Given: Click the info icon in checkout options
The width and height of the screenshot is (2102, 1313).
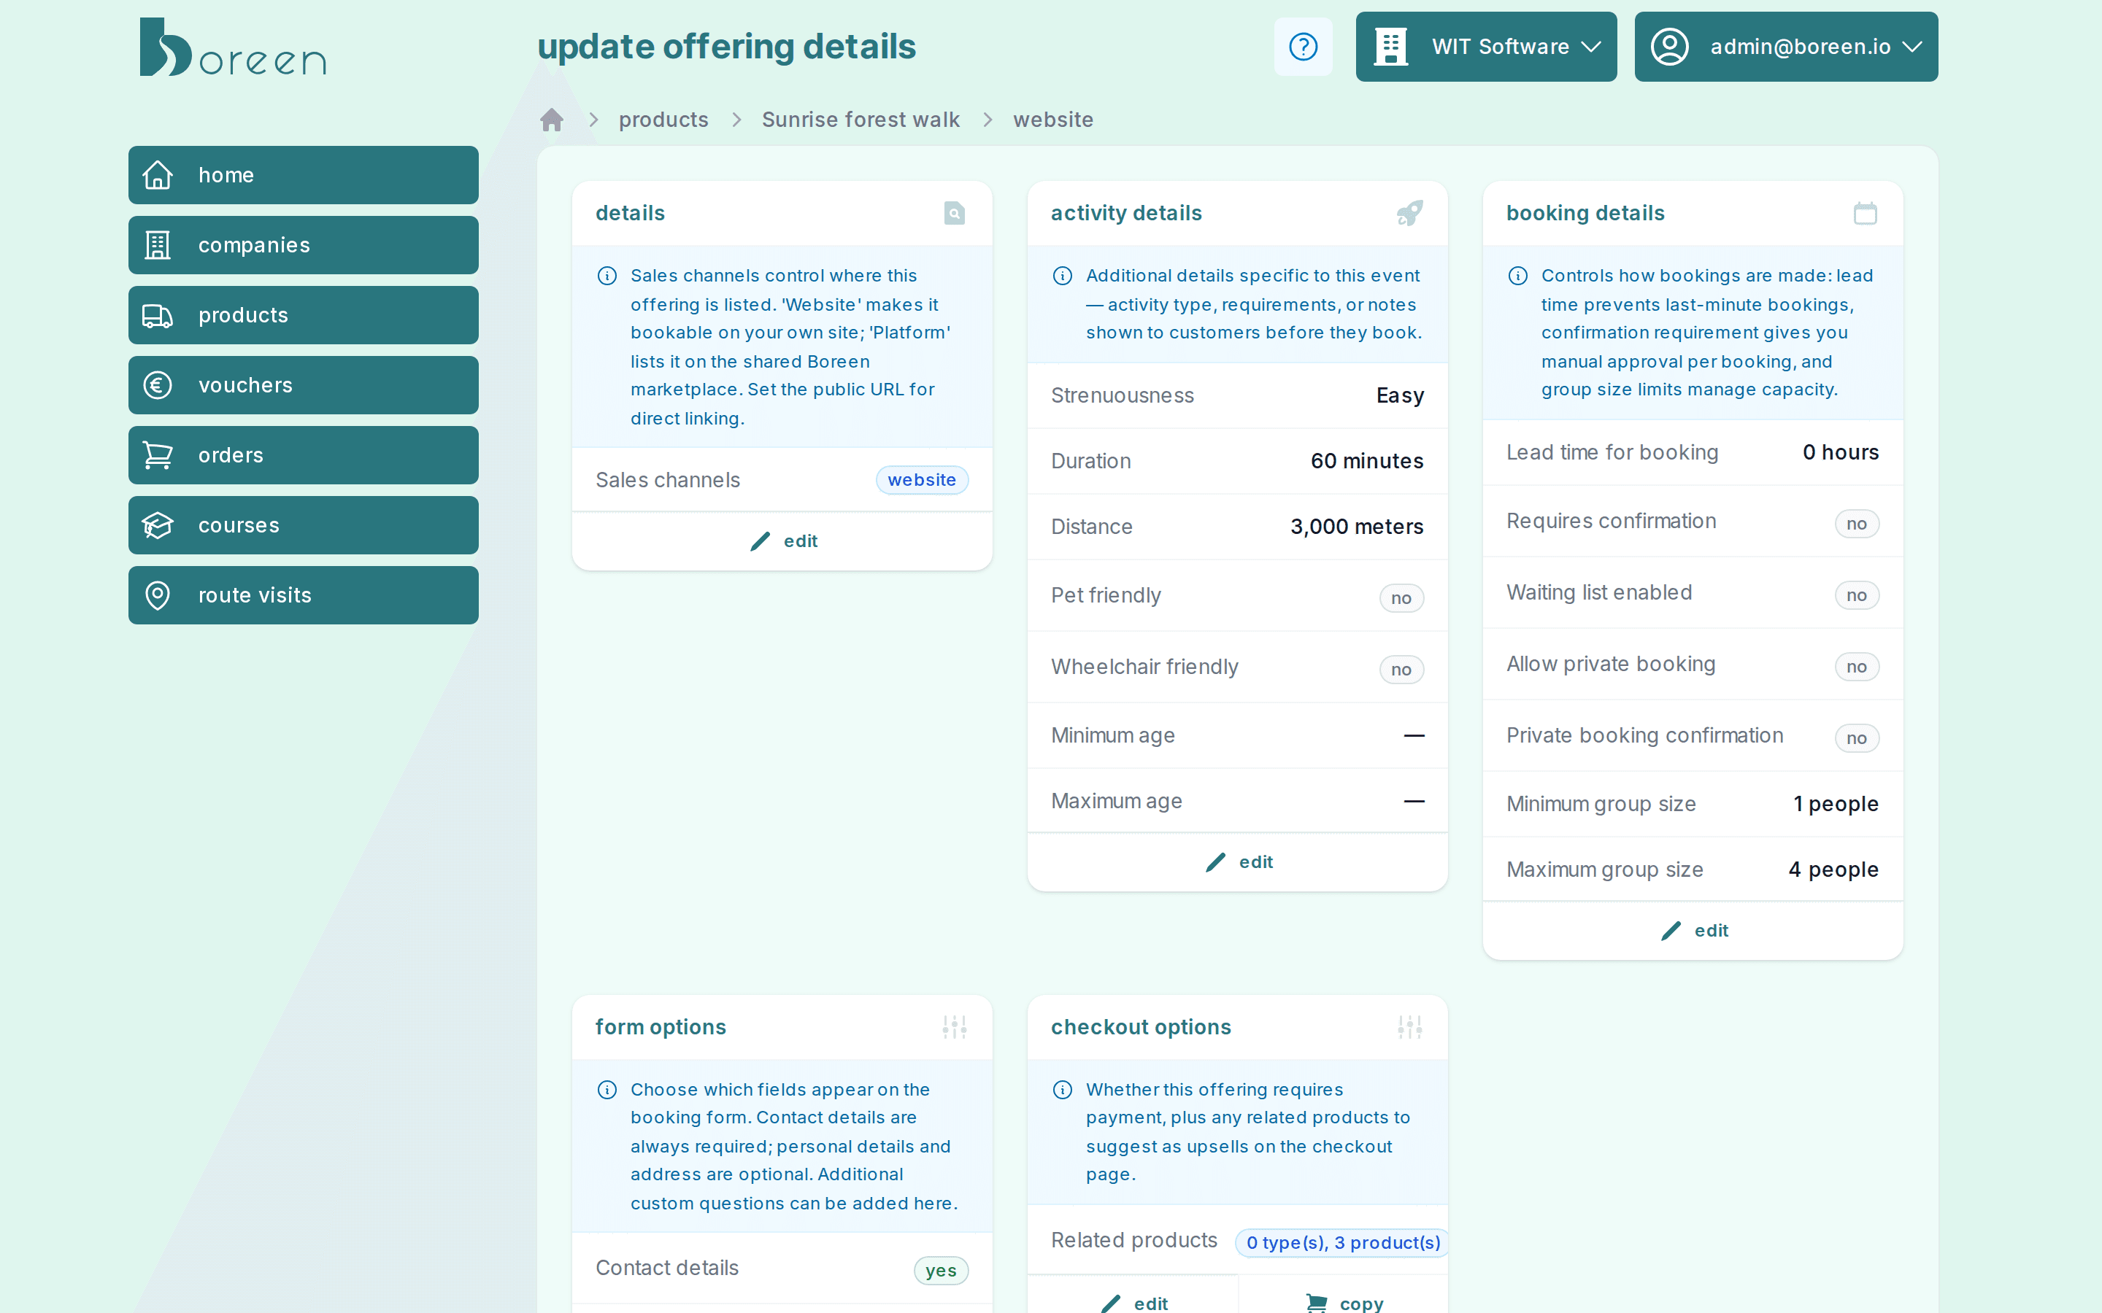Looking at the screenshot, I should [x=1062, y=1090].
